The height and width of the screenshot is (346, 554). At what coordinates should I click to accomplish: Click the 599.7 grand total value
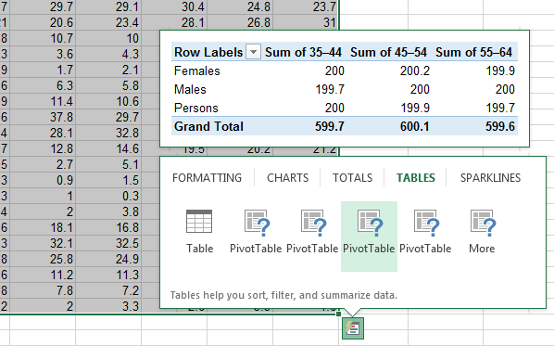coord(330,126)
